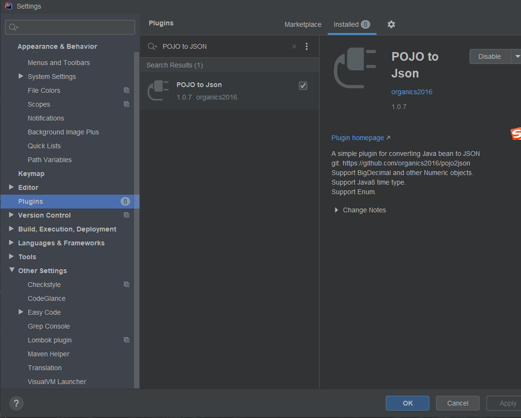The height and width of the screenshot is (418, 521).
Task: Click the project-level icon beside File Colors
Action: pos(126,90)
